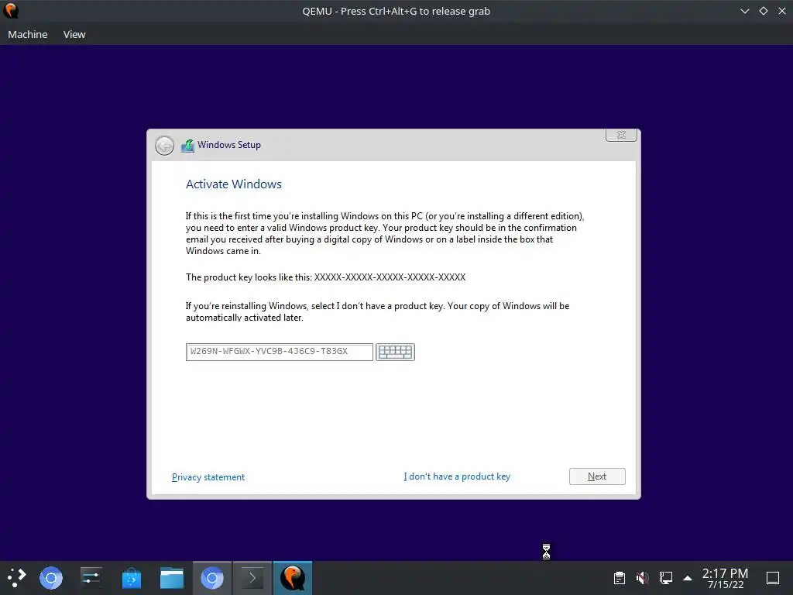Click the product key input field
This screenshot has width=793, height=595.
[279, 352]
